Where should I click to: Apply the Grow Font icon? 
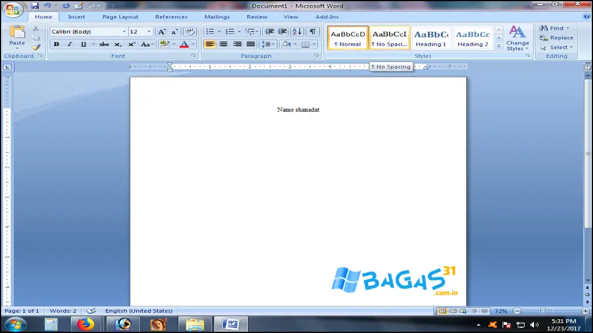[162, 32]
